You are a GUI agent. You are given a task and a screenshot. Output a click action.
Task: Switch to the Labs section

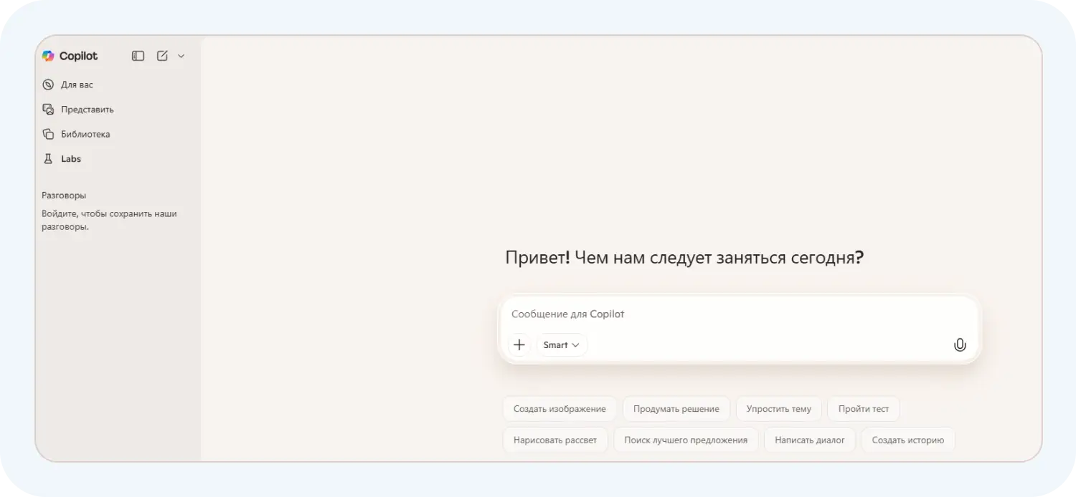click(70, 158)
